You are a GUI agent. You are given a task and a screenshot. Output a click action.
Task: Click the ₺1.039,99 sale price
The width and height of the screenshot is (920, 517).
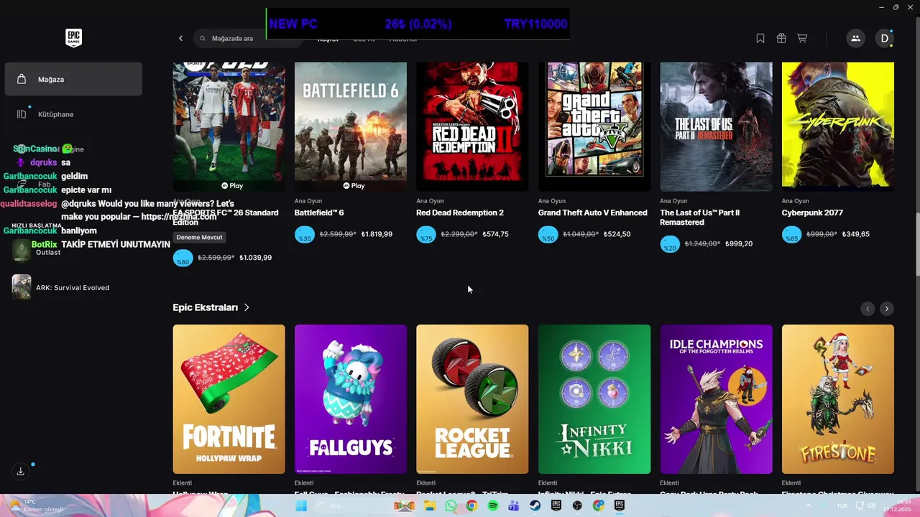pyautogui.click(x=255, y=257)
